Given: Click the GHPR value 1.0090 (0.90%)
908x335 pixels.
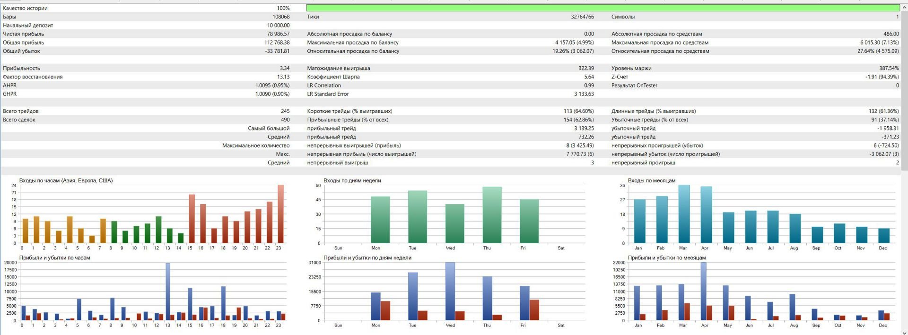Looking at the screenshot, I should (x=272, y=94).
